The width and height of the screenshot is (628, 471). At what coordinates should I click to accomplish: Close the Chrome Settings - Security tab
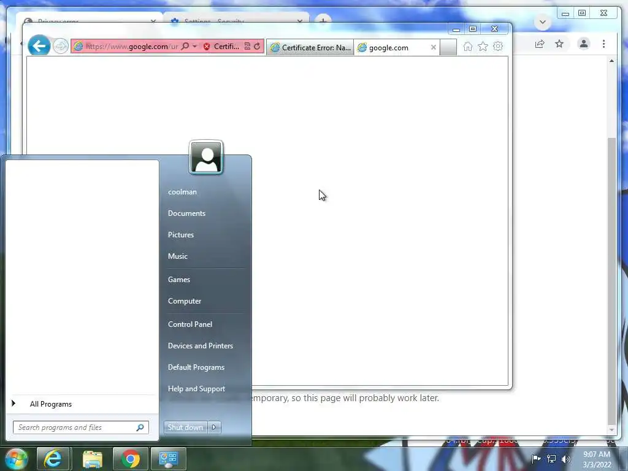(299, 21)
